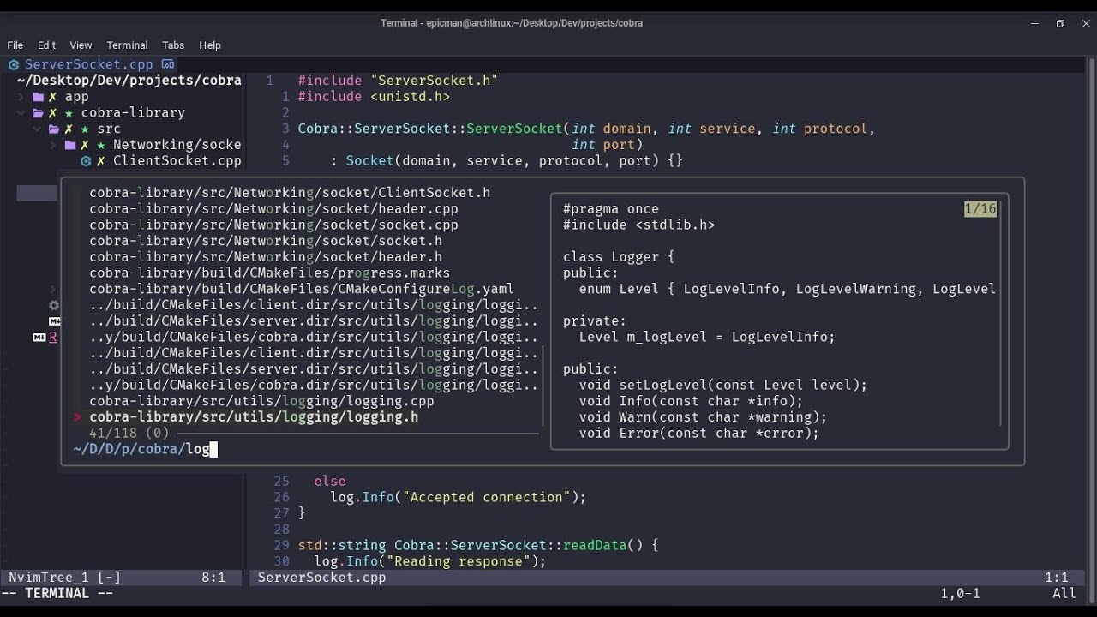Screen dimensions: 1097x617
Task: Click the 1,0-1 ruler position
Action: tap(961, 594)
